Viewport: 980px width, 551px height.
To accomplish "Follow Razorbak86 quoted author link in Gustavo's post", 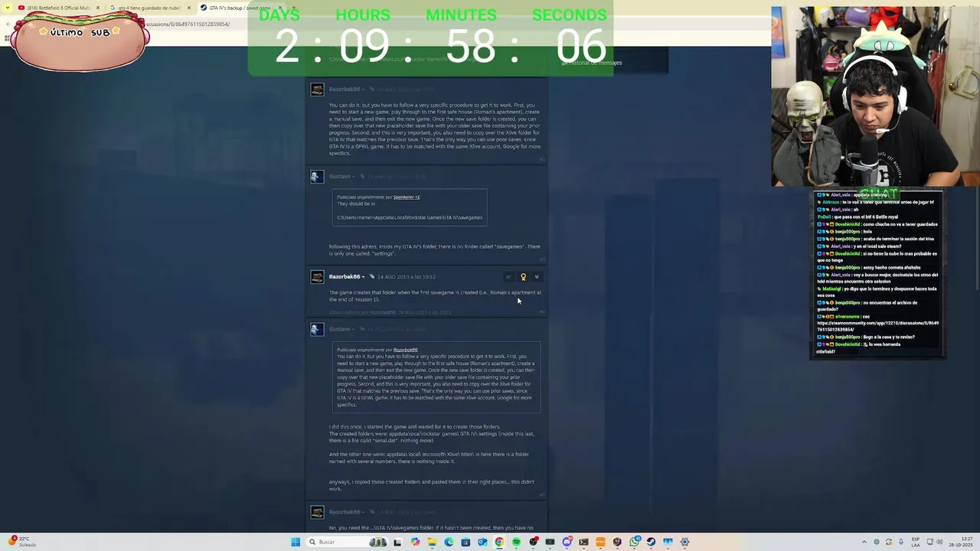I will pyautogui.click(x=406, y=350).
